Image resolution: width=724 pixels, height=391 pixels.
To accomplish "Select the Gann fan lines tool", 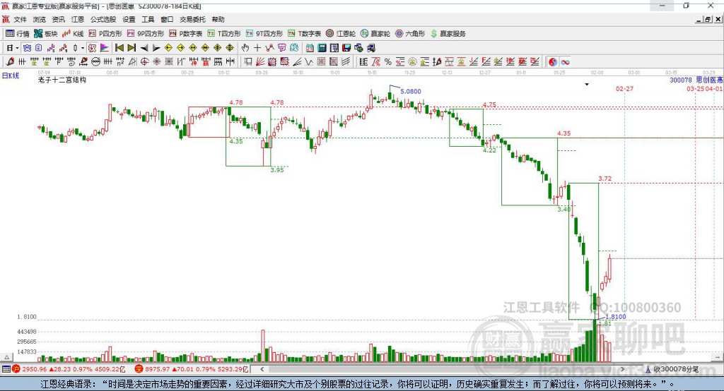I will point(260,62).
